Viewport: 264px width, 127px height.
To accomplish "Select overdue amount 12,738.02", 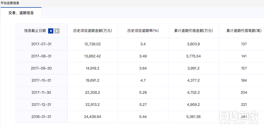I will click(x=93, y=44).
